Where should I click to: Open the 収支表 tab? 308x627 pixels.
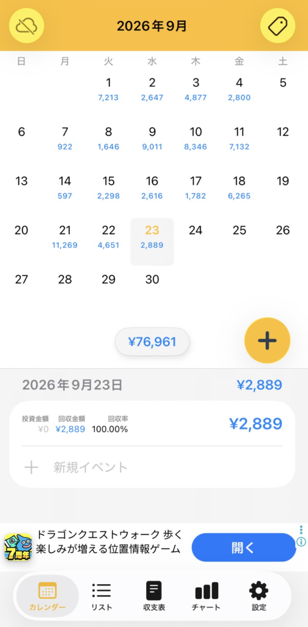click(x=154, y=596)
